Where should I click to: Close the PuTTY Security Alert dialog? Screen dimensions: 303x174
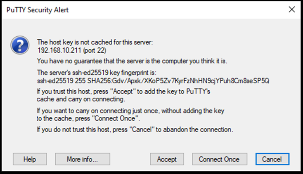click(x=292, y=9)
